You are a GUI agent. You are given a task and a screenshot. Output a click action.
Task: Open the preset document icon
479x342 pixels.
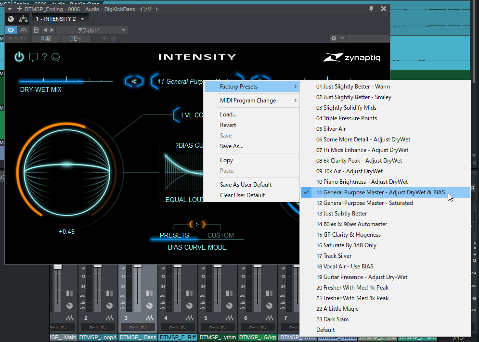coord(36,30)
